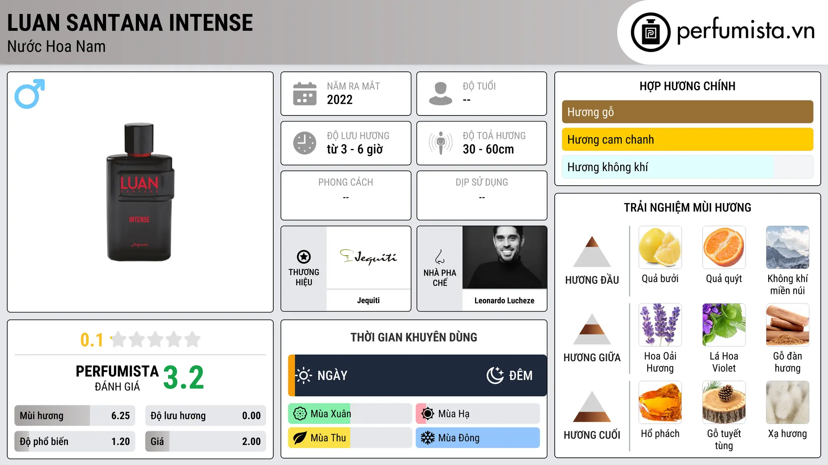The height and width of the screenshot is (465, 828).
Task: Click the flower icon for Mùa Xuân
Action: click(x=300, y=414)
